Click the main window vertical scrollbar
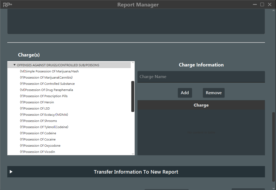The image size is (276, 190). pos(274,147)
